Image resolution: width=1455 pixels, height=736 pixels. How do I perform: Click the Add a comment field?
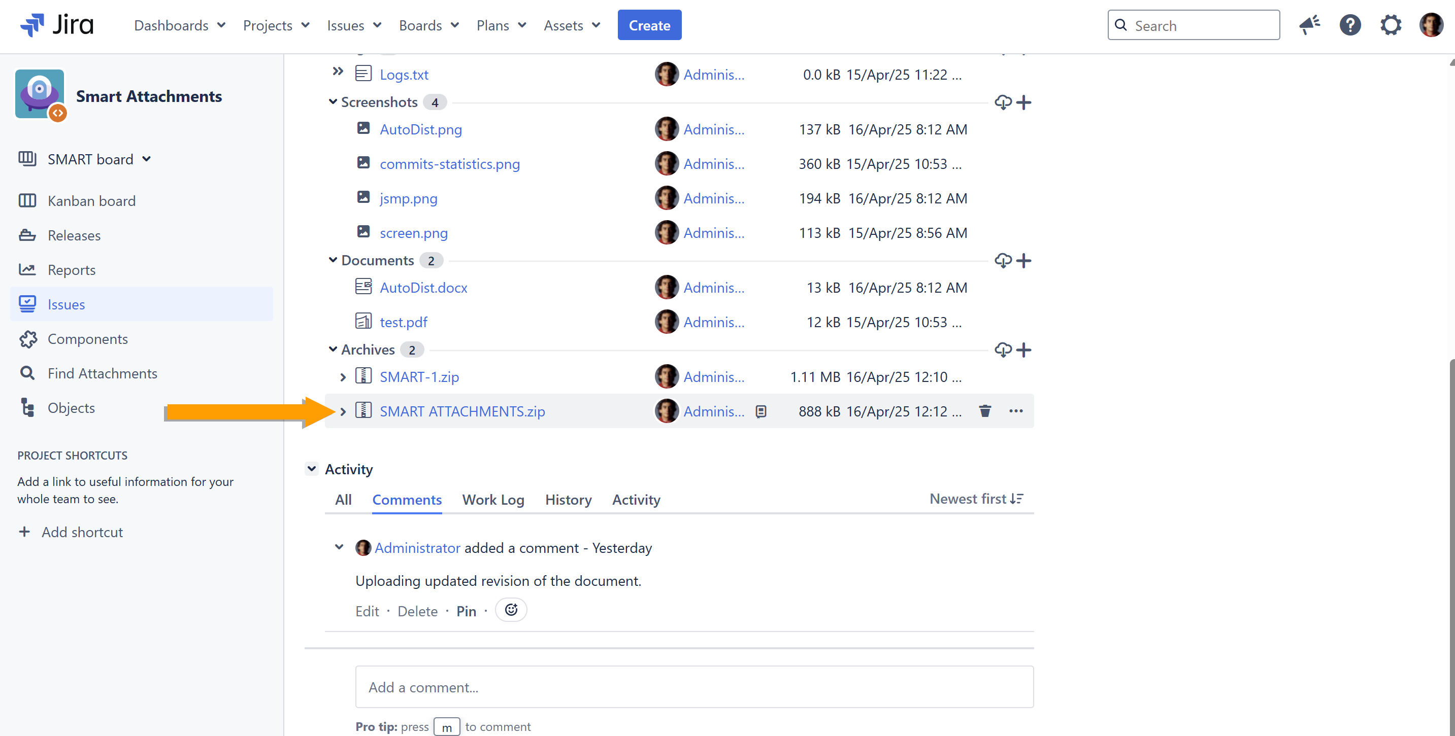coord(693,687)
